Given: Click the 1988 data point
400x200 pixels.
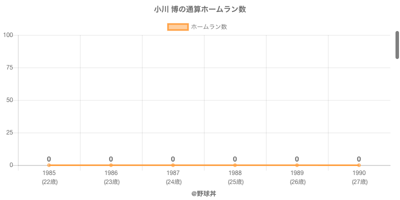Looking at the screenshot, I should (x=235, y=165).
